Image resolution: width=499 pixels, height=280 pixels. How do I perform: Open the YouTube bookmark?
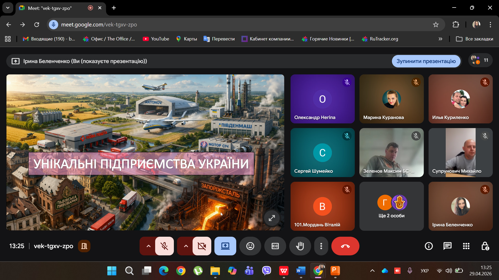pos(156,39)
